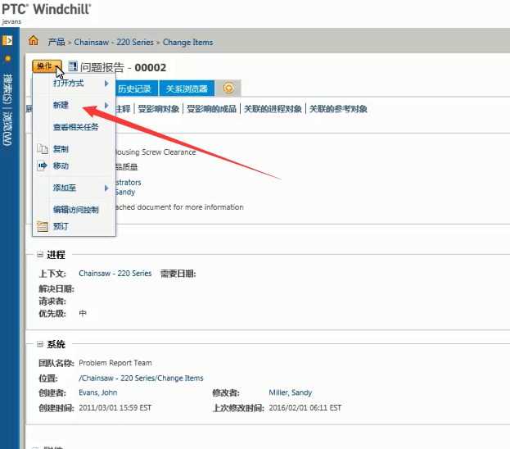Select 查看相关任务 menu entry
Screen dimensions: 510x449
point(75,127)
